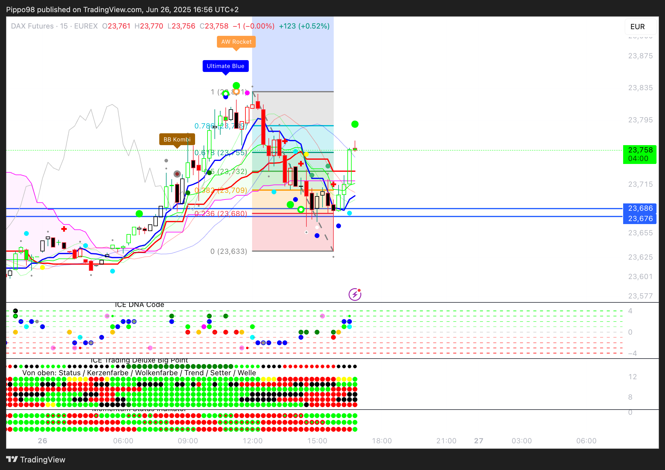Select the Ultimate Blue signal label

[225, 66]
